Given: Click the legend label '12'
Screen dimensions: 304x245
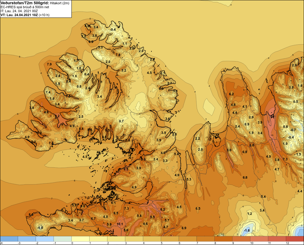Looking at the screenshot, I should [288, 243].
